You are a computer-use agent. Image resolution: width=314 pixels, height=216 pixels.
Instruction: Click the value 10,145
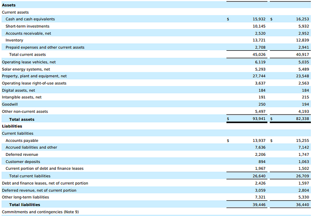(x=259, y=26)
